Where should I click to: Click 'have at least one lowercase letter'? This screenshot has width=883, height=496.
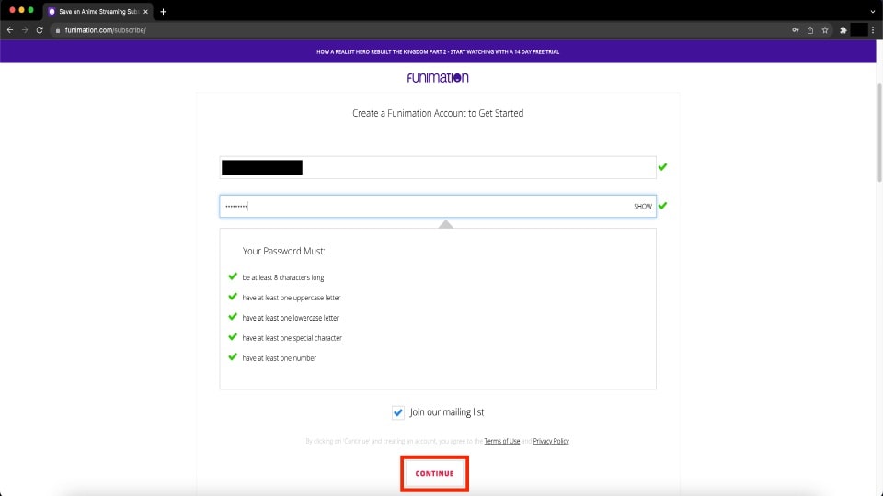[291, 318]
